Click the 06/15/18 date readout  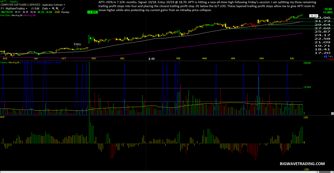(7, 12)
